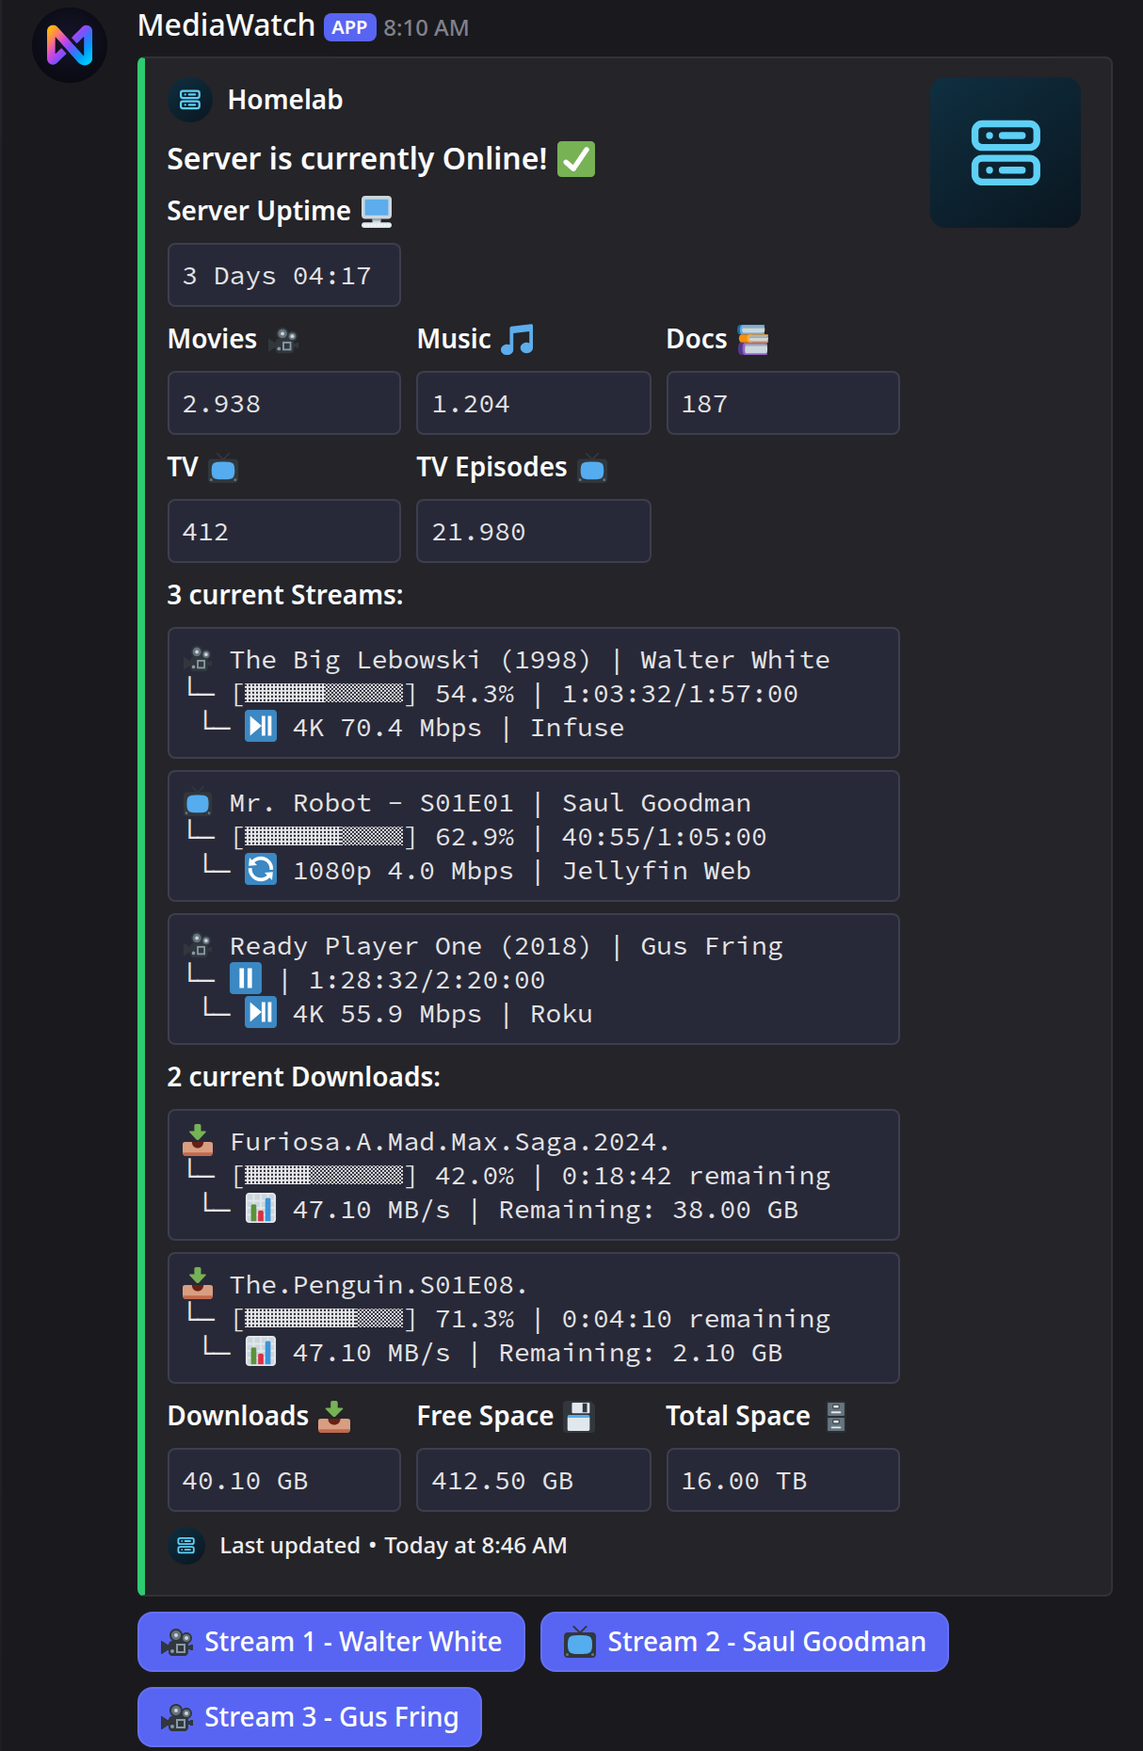
Task: Click the computer emoji beside Server Uptime
Action: pyautogui.click(x=377, y=212)
